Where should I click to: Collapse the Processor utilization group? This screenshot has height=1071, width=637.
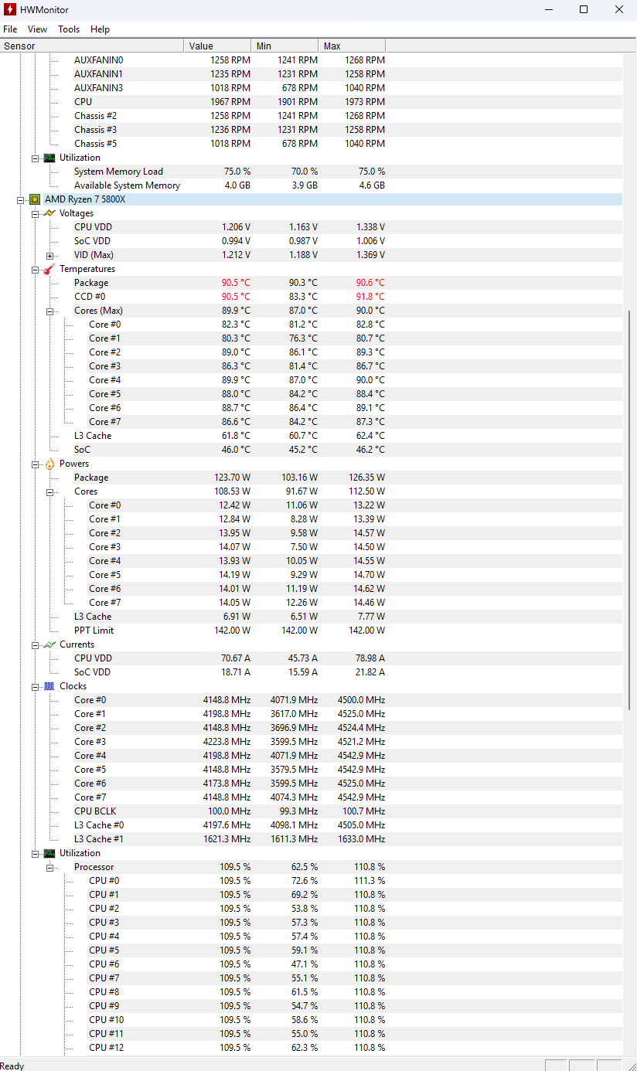click(x=50, y=867)
